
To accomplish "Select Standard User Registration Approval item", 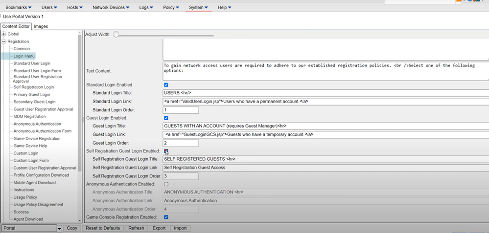I will coord(37,79).
